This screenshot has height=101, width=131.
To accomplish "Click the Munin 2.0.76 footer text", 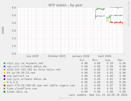I will (65, 98).
